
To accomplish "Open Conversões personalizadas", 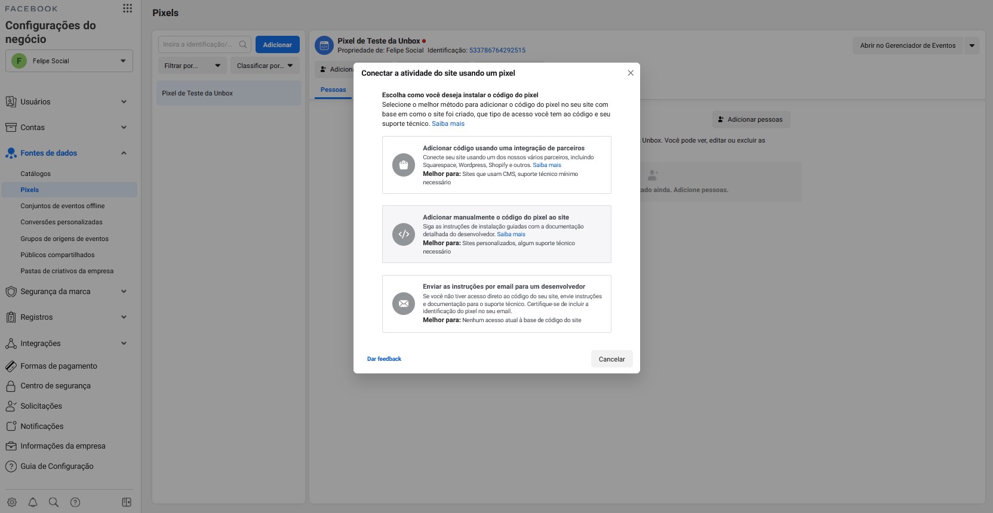I will click(62, 222).
